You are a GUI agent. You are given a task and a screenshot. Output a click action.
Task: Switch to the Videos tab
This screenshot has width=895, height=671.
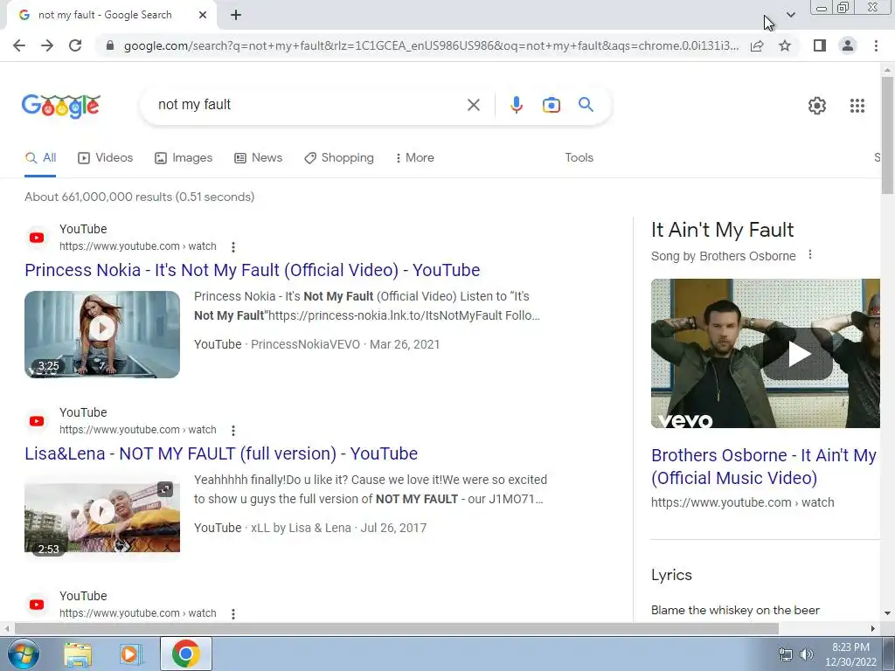(x=106, y=158)
